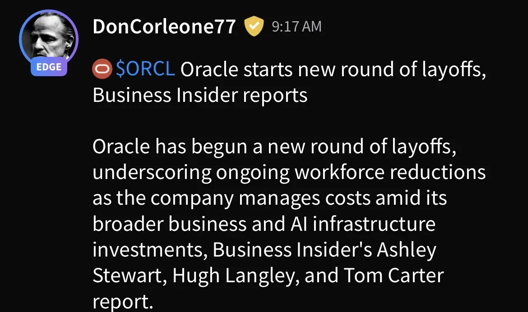Open the $ORCL ticker link
This screenshot has width=528, height=312.
(145, 69)
